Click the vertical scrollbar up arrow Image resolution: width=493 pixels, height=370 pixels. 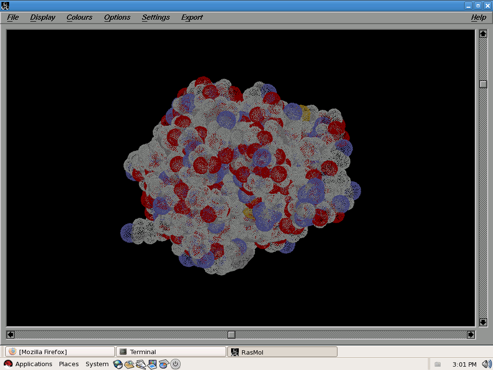click(x=483, y=34)
